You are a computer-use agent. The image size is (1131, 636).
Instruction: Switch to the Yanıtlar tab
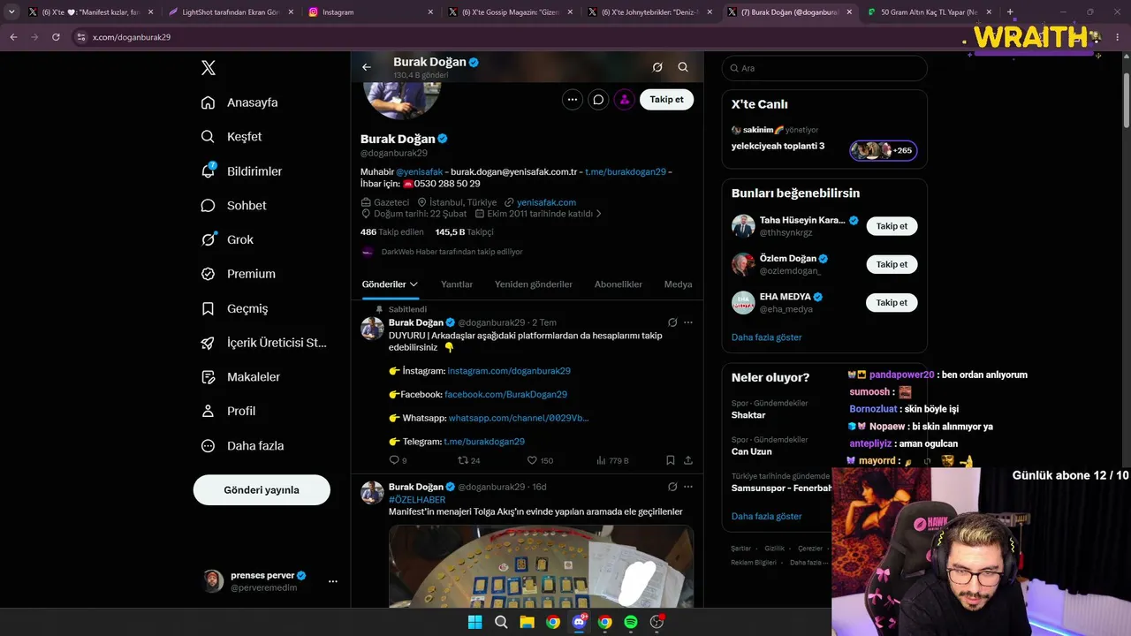click(x=457, y=284)
